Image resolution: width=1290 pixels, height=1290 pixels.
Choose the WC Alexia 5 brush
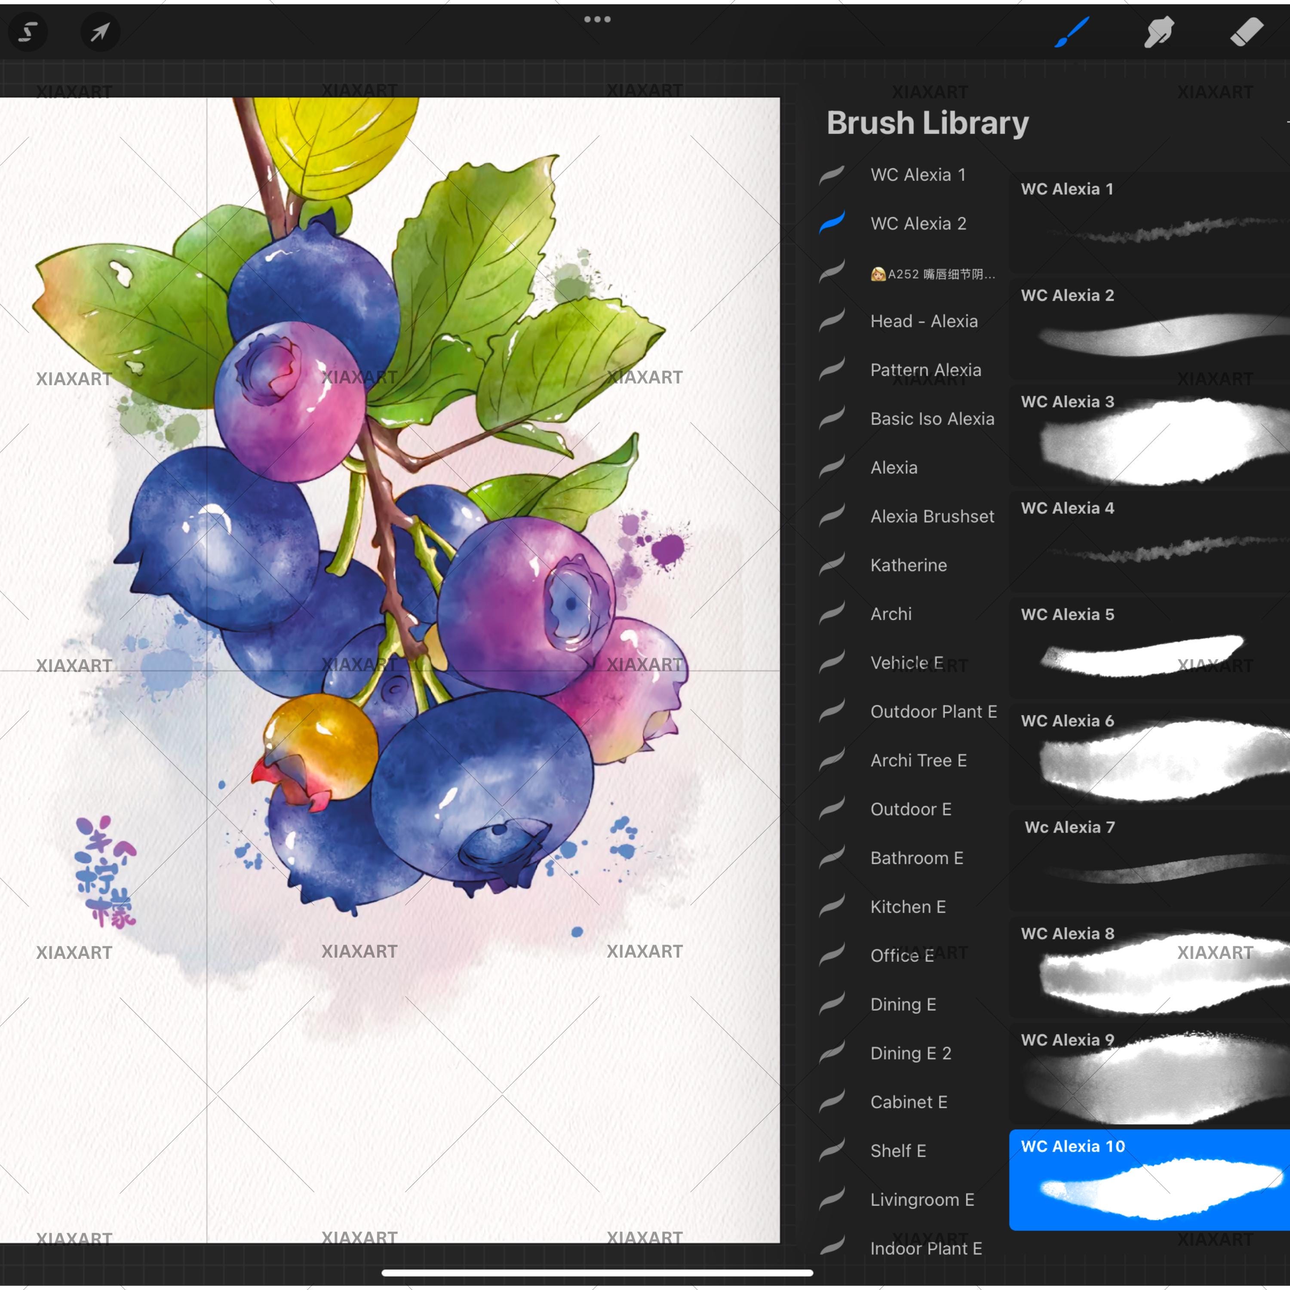pyautogui.click(x=1149, y=648)
